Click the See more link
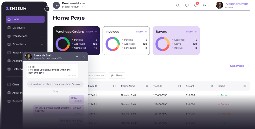 [x=239, y=66]
